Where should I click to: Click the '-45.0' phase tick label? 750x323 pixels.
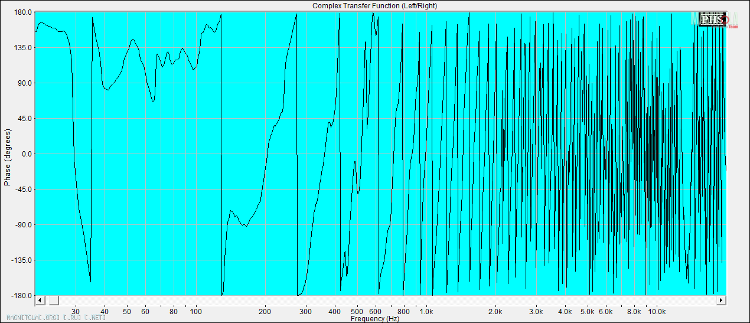[x=24, y=190]
